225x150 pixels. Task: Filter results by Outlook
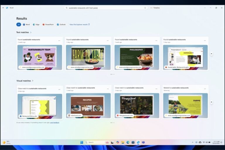point(61,25)
